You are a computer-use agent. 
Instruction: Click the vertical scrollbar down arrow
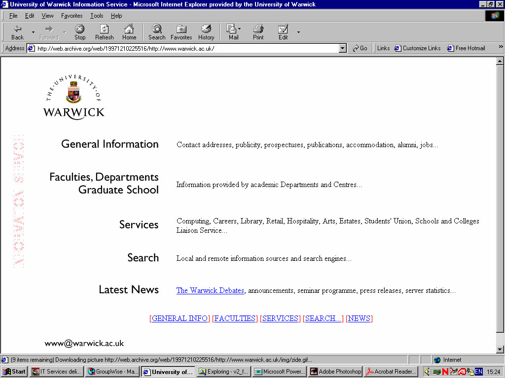500,349
